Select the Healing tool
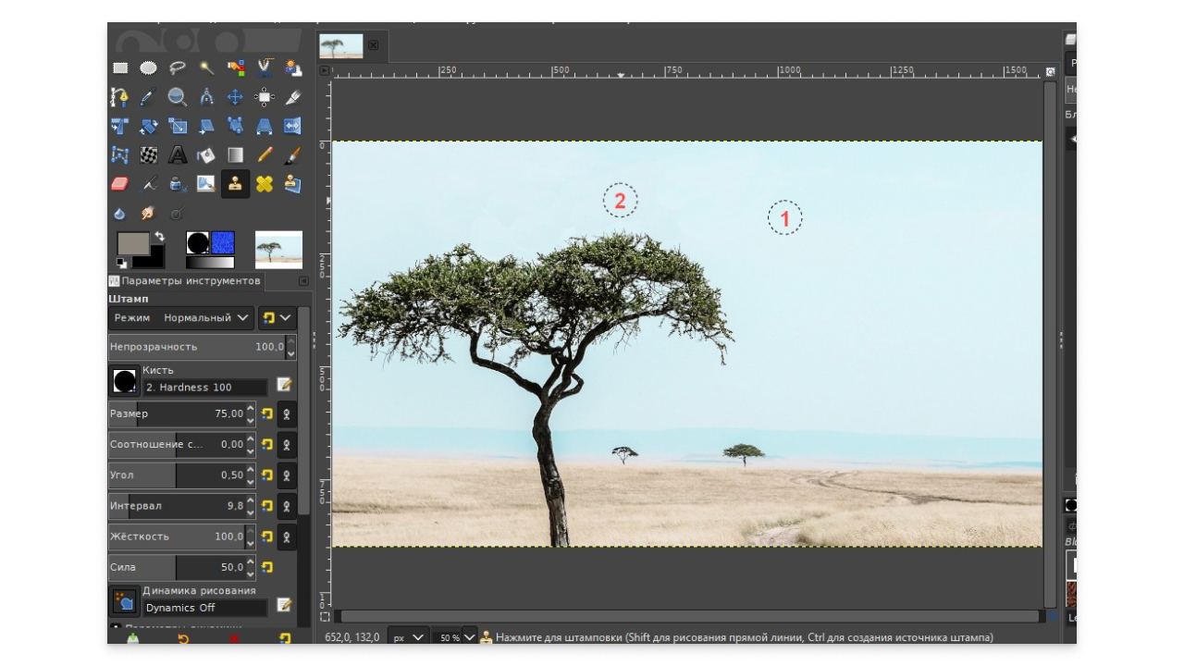 pos(265,183)
